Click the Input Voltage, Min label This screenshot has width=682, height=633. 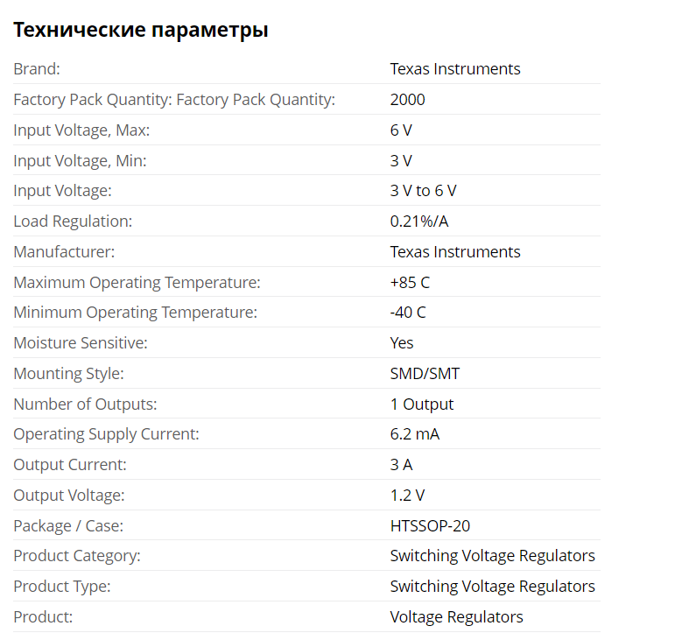pyautogui.click(x=80, y=160)
